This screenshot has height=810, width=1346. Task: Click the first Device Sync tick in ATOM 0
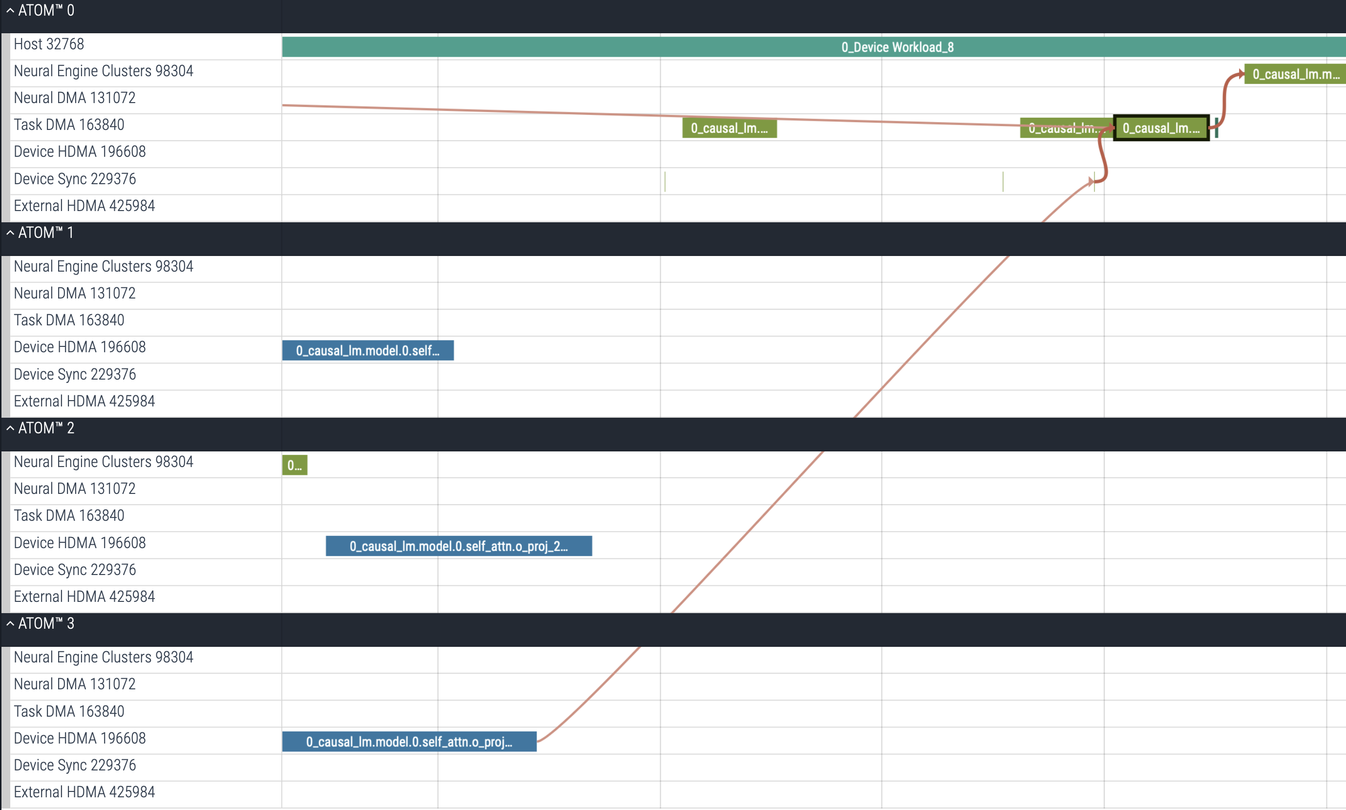[665, 181]
